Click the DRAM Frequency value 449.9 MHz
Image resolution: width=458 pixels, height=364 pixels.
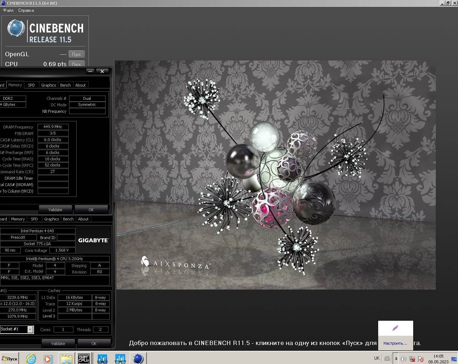click(x=53, y=127)
